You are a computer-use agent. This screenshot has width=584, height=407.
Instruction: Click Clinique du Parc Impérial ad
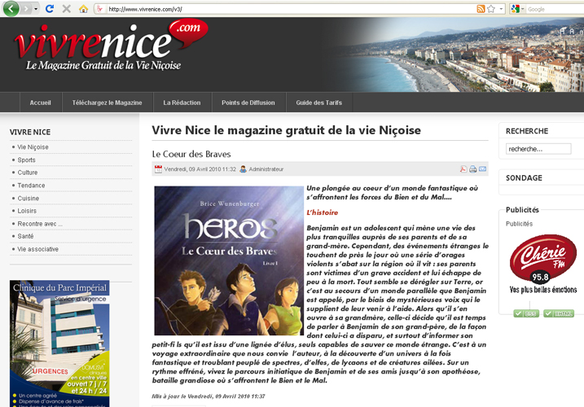pos(59,344)
